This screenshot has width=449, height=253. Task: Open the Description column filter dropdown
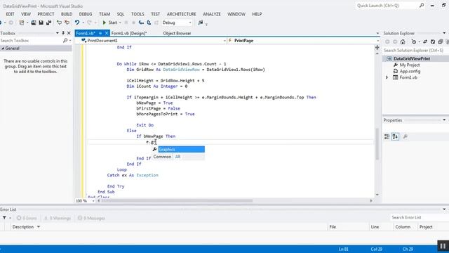(x=39, y=227)
